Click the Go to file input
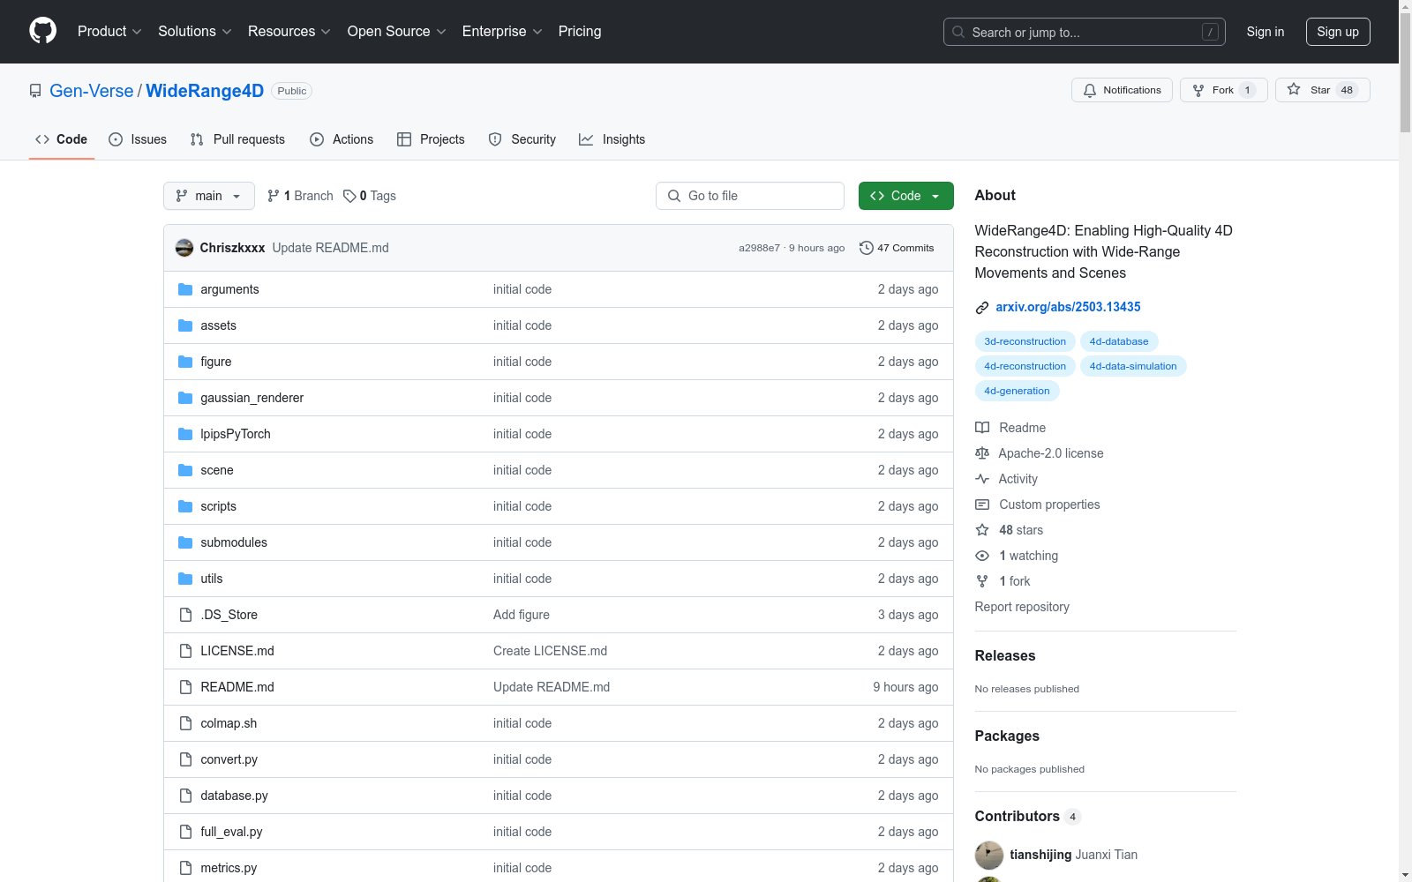The width and height of the screenshot is (1412, 882). 750,196
